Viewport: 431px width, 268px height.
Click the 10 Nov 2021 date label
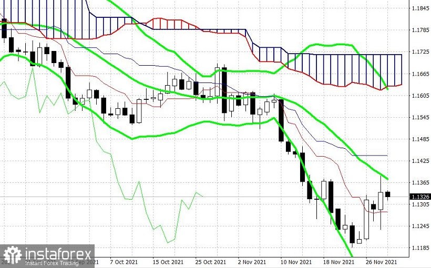point(296,262)
